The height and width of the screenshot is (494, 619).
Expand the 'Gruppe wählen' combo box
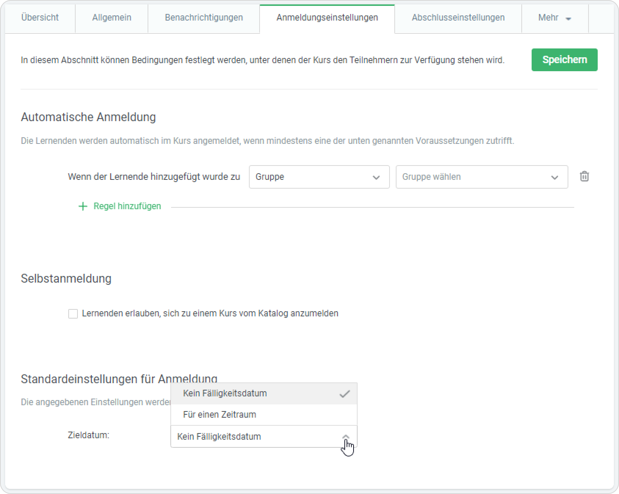click(x=481, y=177)
